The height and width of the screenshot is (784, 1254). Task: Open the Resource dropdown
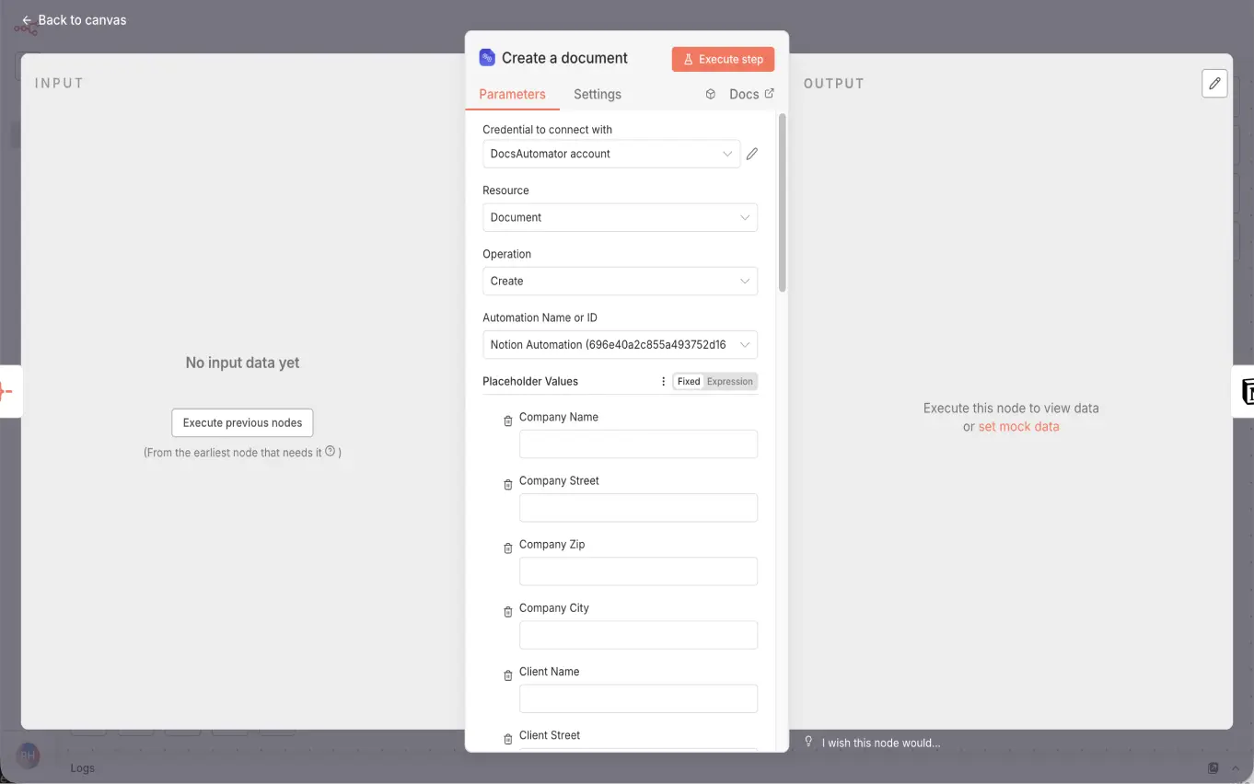619,217
